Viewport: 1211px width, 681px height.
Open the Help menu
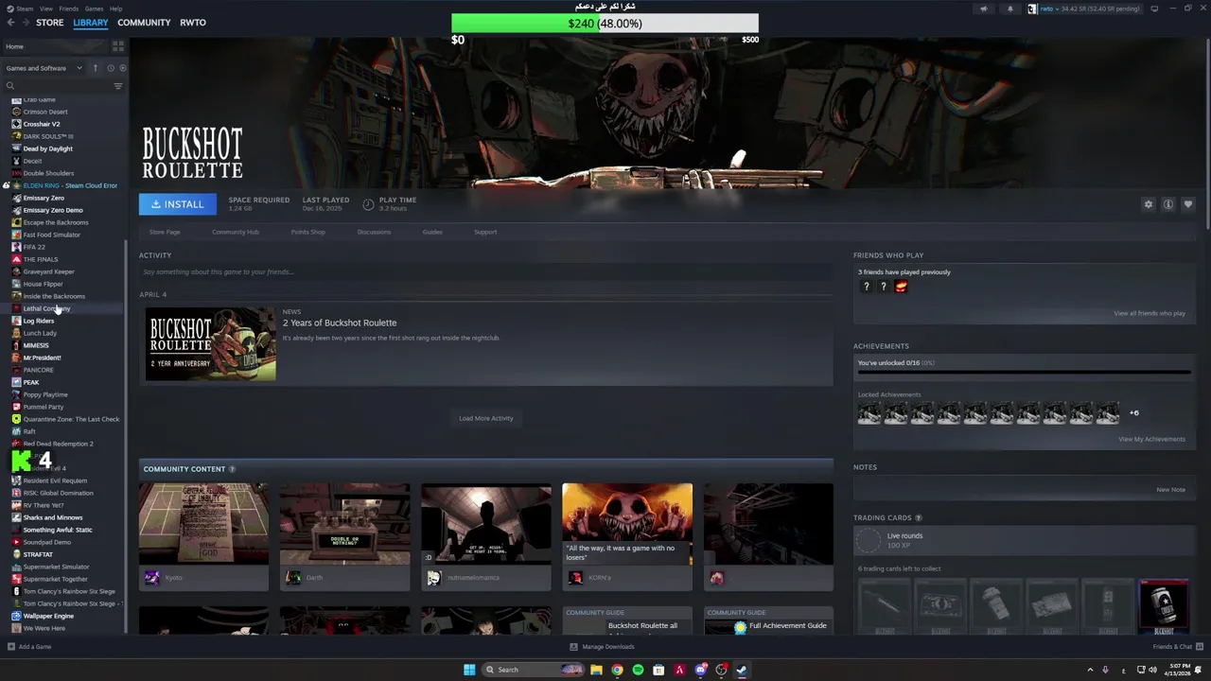click(115, 9)
